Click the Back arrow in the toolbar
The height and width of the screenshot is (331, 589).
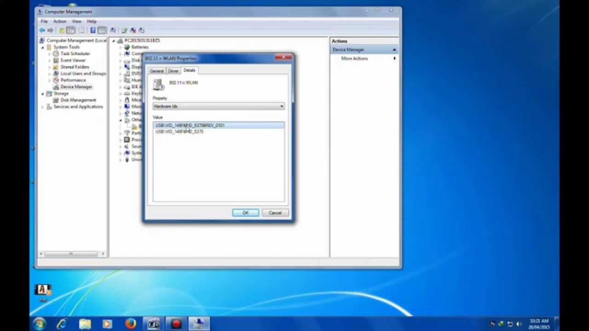click(43, 30)
